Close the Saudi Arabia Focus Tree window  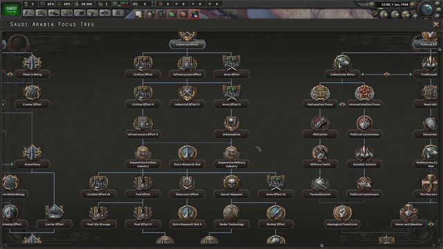[436, 25]
